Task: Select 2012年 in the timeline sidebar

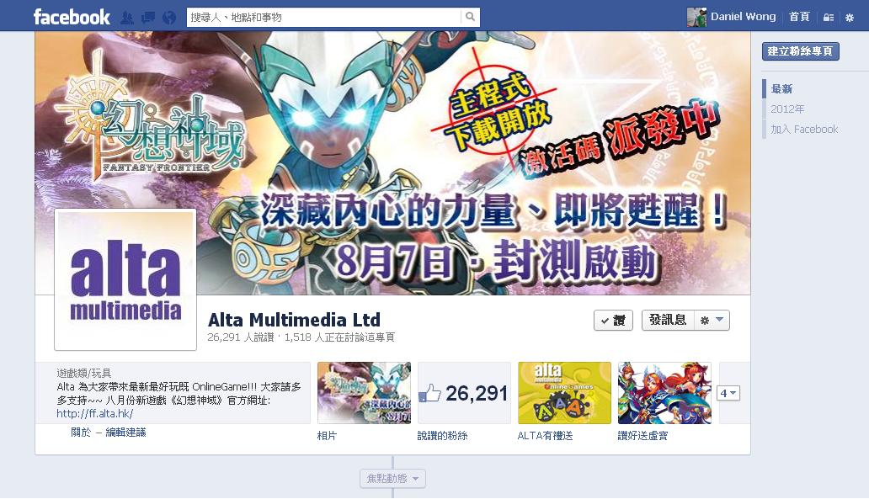Action: point(787,109)
